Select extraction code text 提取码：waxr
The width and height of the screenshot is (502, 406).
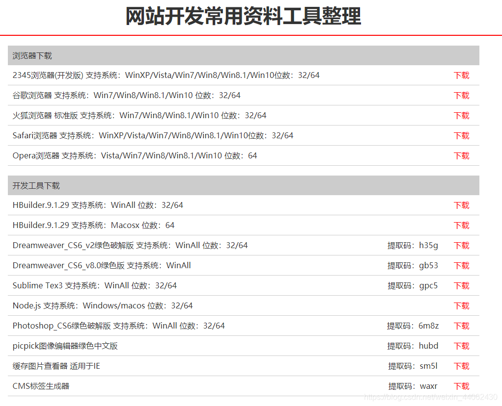pos(413,386)
